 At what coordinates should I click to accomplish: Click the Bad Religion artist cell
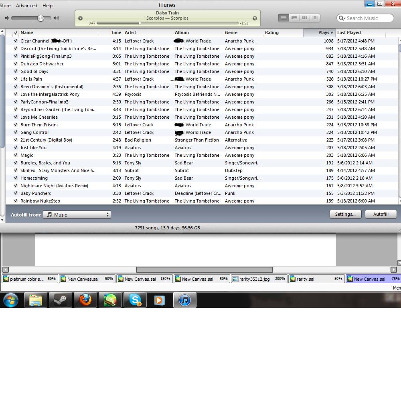[x=138, y=140]
